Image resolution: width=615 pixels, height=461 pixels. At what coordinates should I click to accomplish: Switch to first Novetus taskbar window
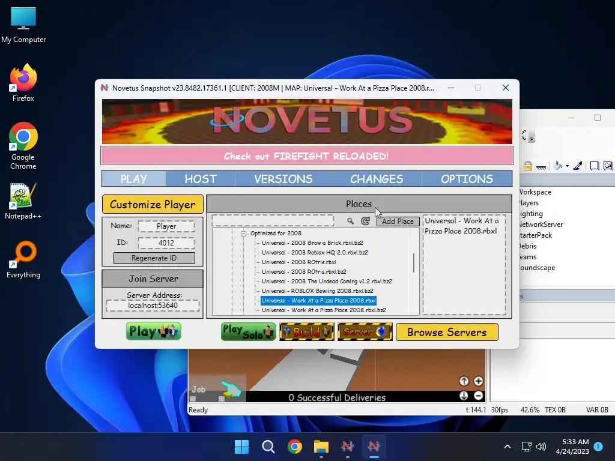click(x=348, y=447)
